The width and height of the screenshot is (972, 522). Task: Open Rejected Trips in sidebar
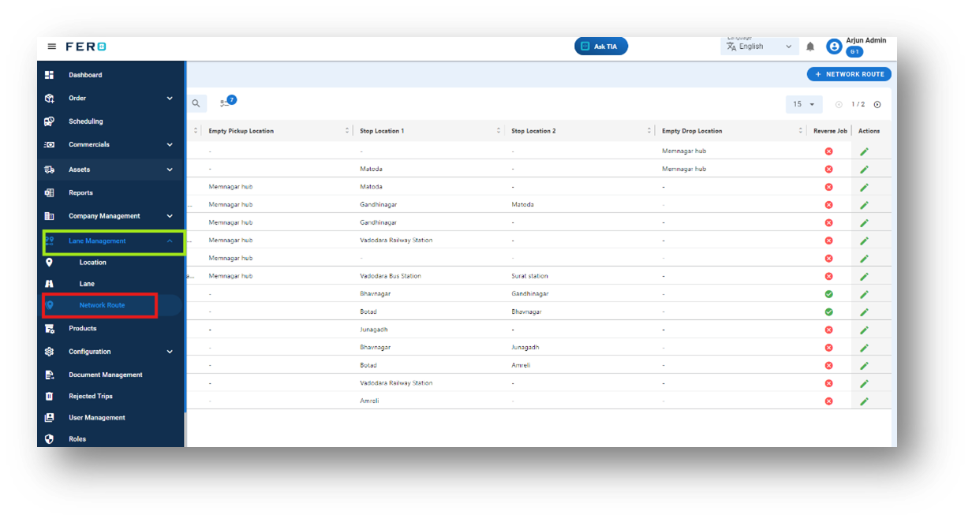[91, 396]
